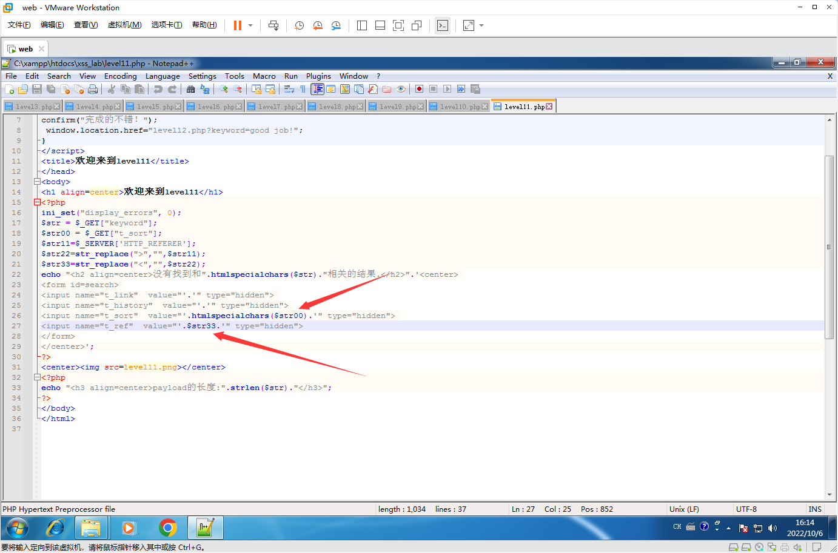Click the VMware stretch guest icon
The width and height of the screenshot is (838, 553).
pyautogui.click(x=469, y=25)
